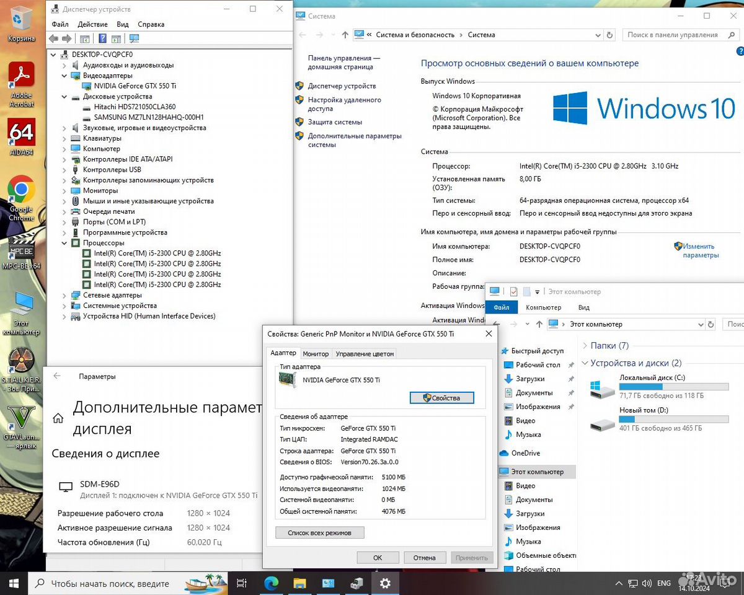The width and height of the screenshot is (744, 595).
Task: Collapse 'Устройства и диски (2)' group
Action: pyautogui.click(x=584, y=363)
